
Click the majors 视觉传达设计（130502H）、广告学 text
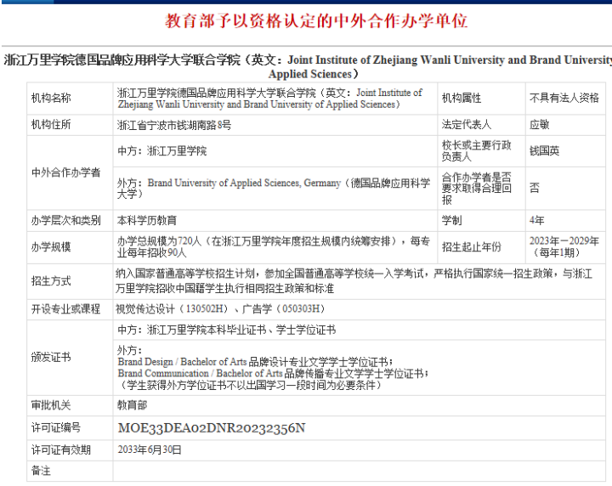tap(220, 309)
